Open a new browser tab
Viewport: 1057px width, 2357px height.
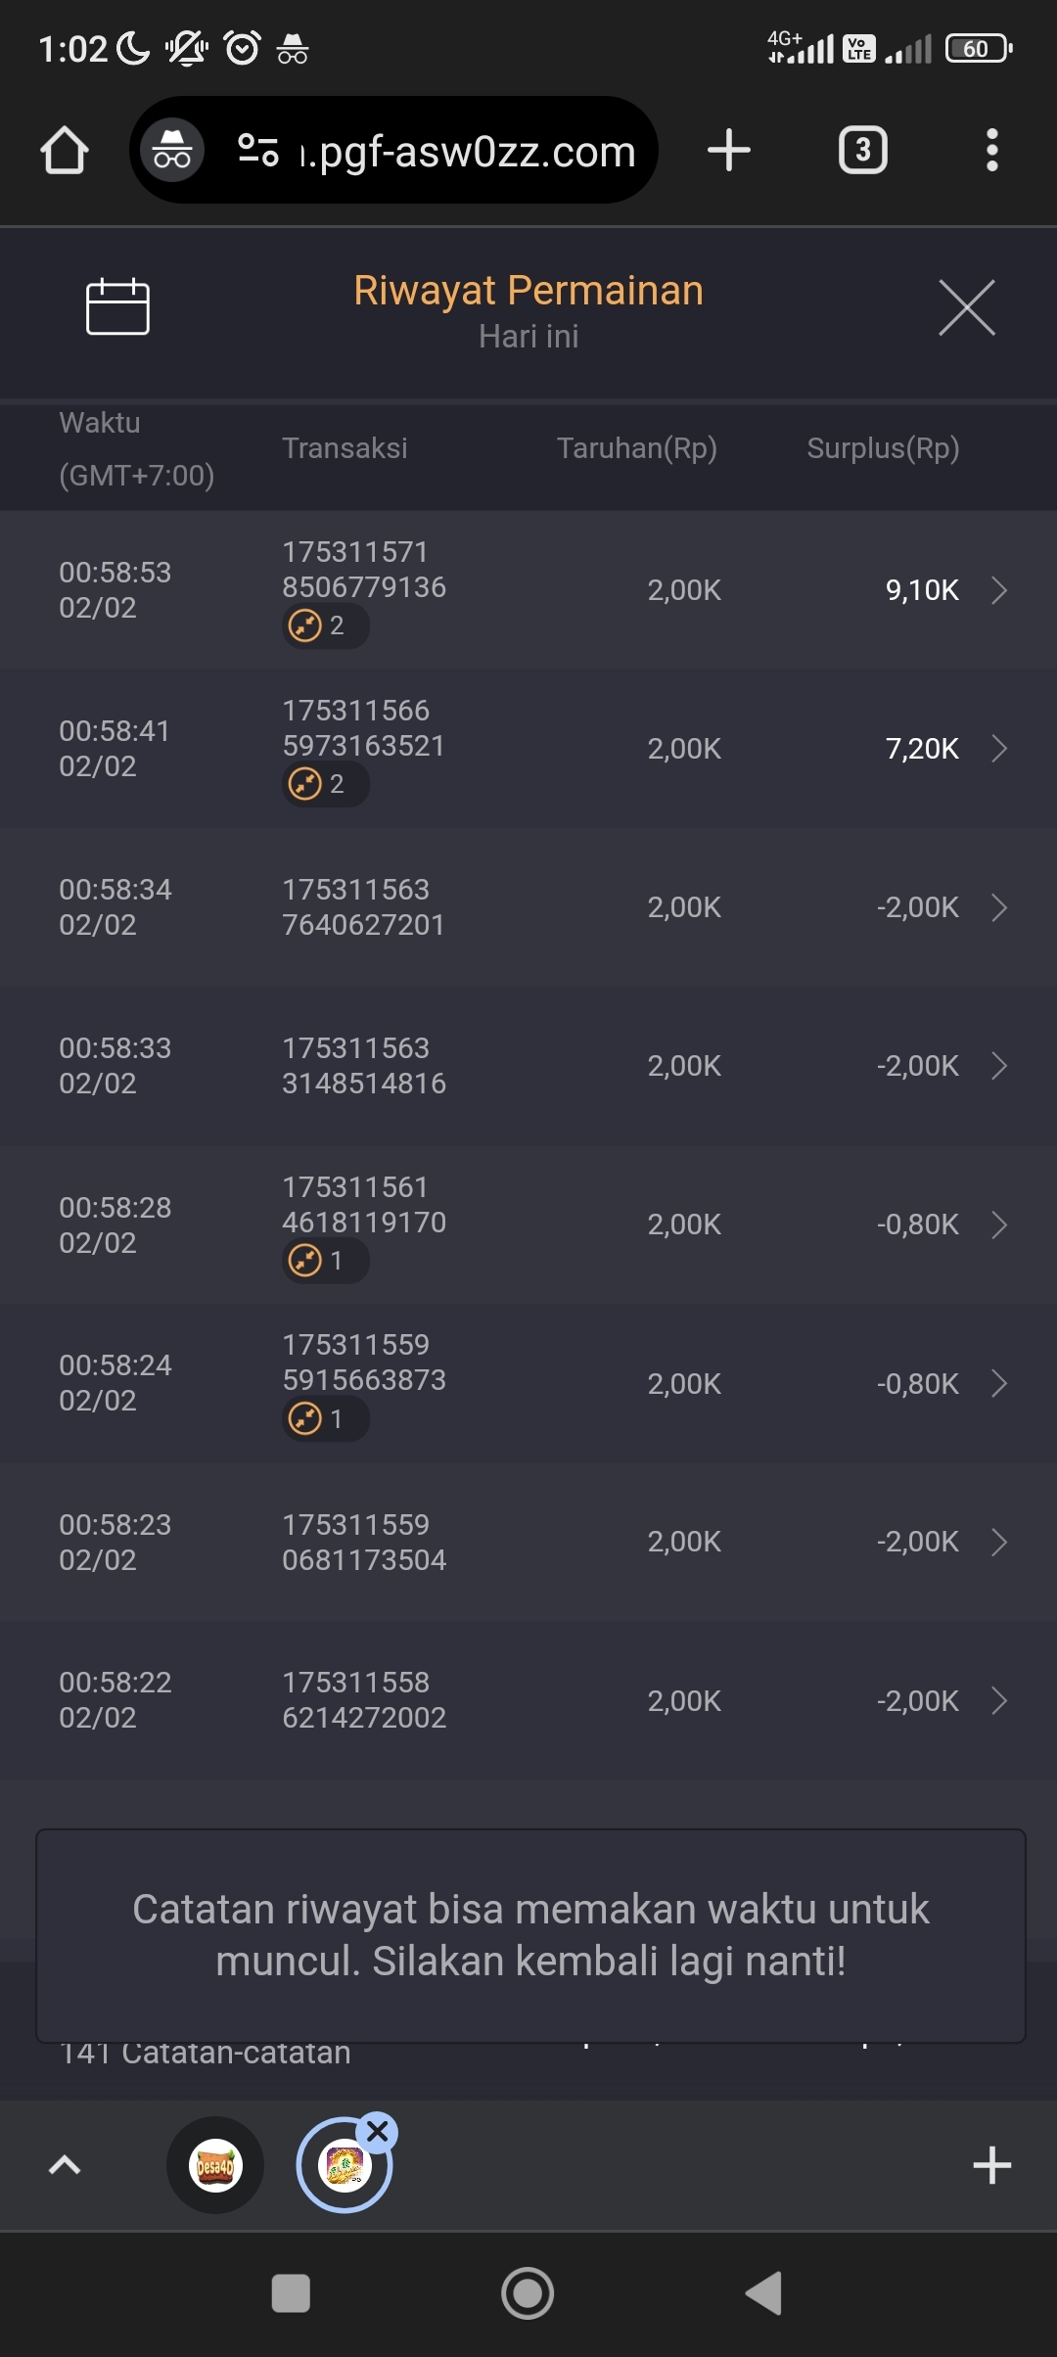tap(729, 151)
